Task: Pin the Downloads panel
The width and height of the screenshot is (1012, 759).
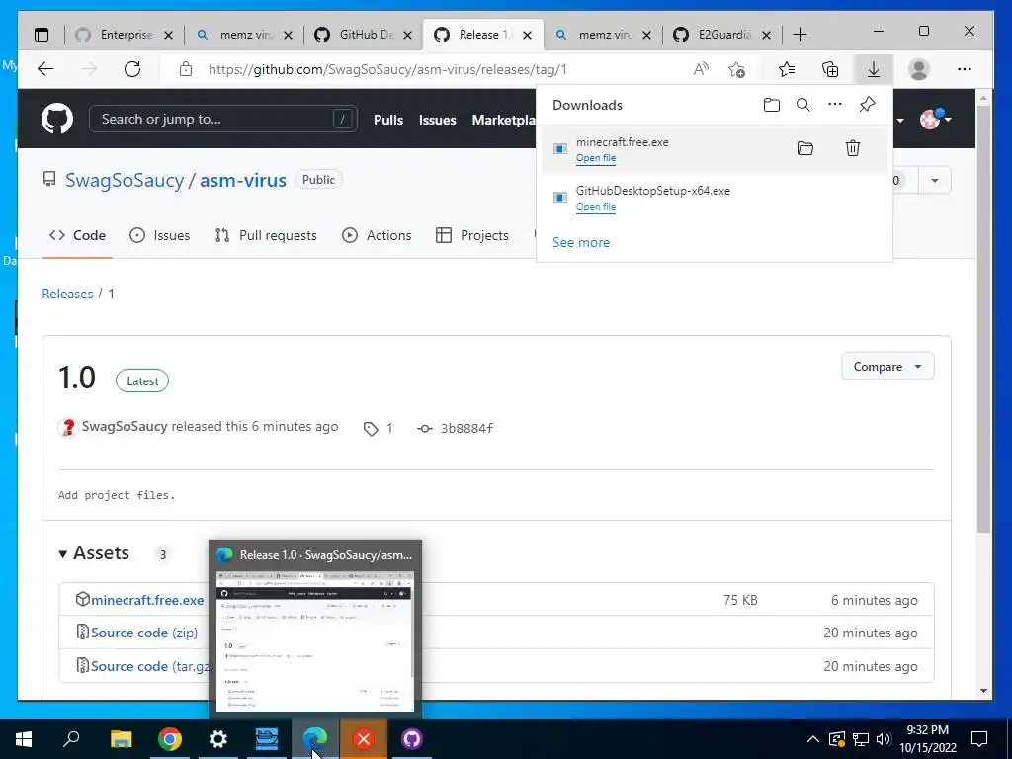Action: 867,104
